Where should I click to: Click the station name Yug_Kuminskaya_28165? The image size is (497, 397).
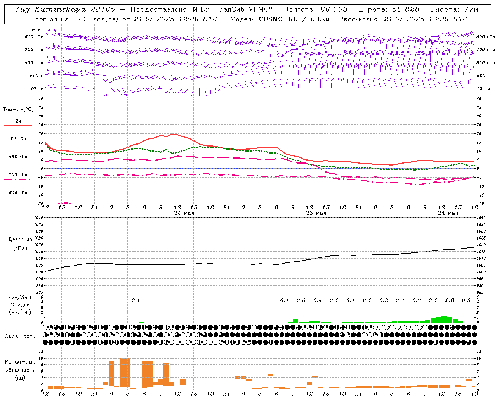pos(65,9)
